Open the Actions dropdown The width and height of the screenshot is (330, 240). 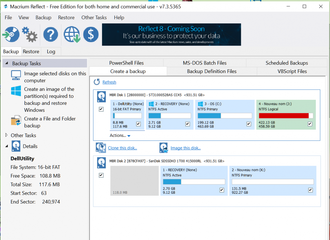(120, 136)
